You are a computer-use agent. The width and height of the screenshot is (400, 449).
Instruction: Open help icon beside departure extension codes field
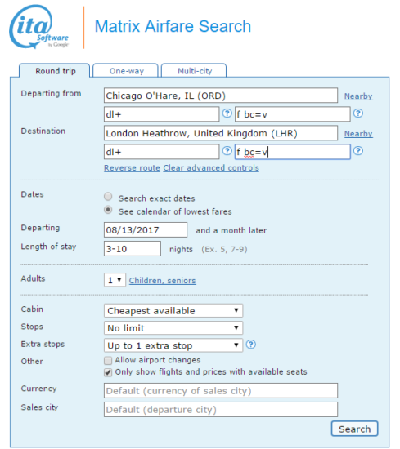tap(358, 113)
